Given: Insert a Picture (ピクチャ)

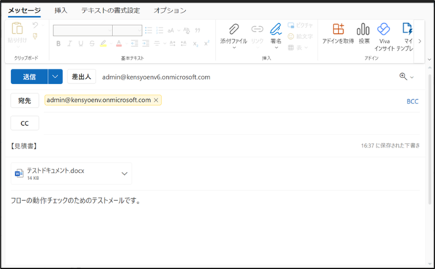Looking at the screenshot, I should coord(300,25).
